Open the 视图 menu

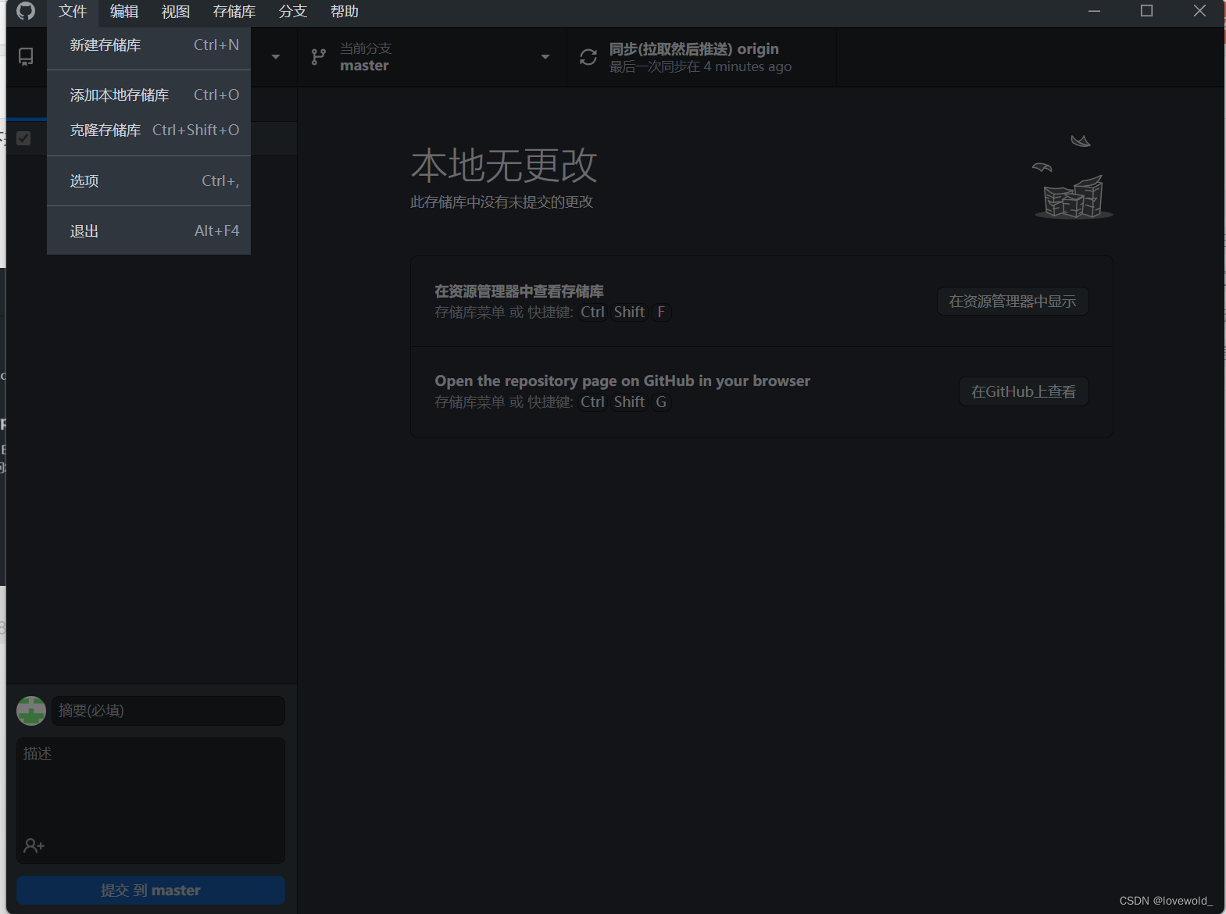coord(176,12)
